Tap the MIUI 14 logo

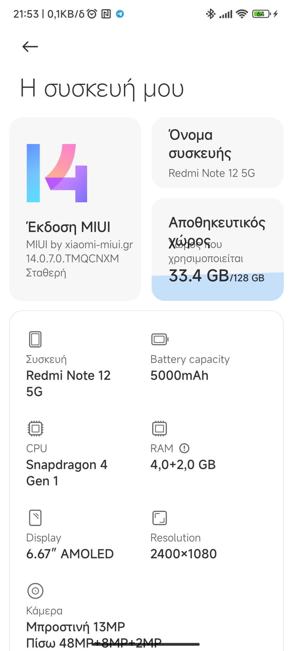point(57,173)
